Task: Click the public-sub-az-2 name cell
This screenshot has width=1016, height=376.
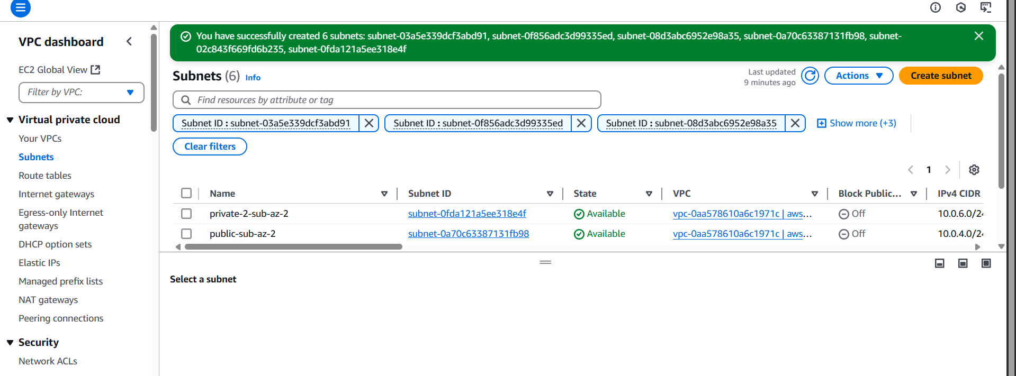Action: [242, 234]
